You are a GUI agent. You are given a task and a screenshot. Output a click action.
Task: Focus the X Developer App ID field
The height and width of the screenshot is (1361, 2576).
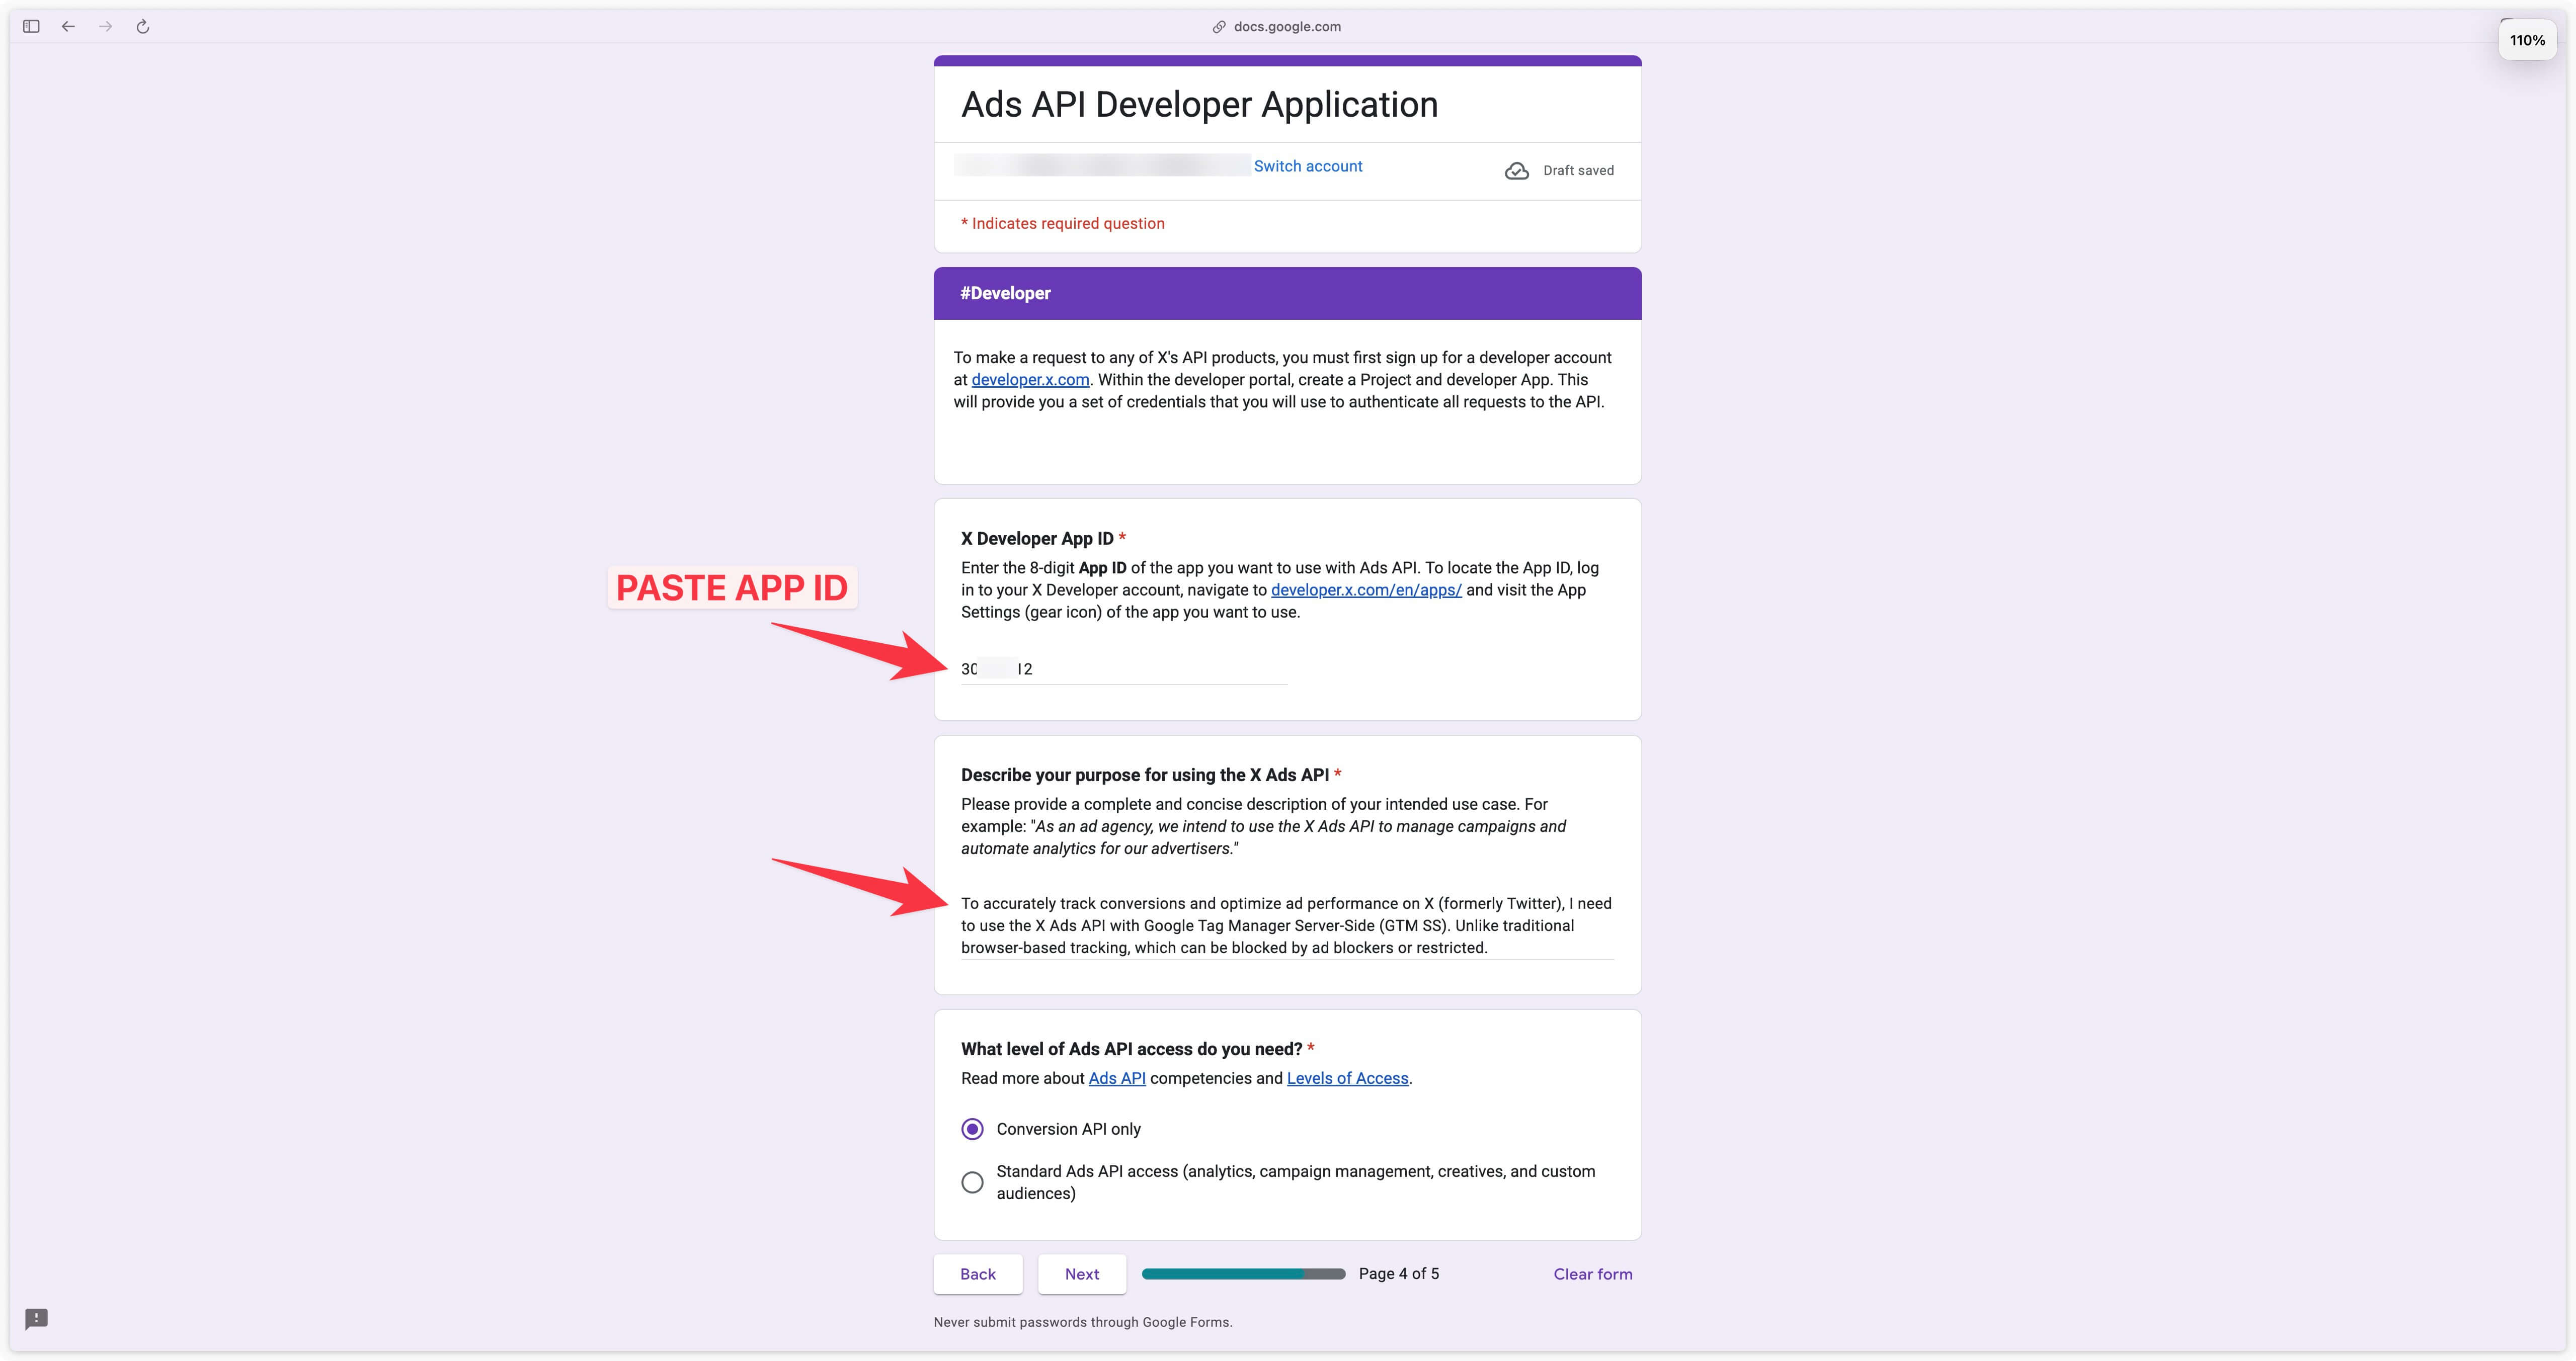click(x=1123, y=669)
